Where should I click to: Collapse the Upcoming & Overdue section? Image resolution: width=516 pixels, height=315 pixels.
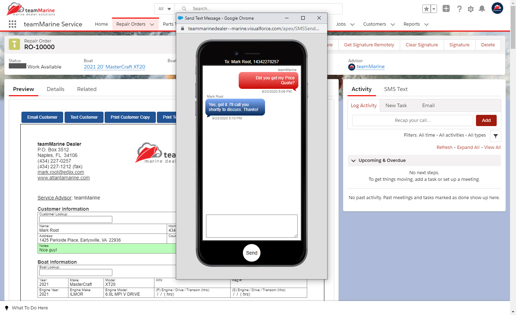point(353,160)
